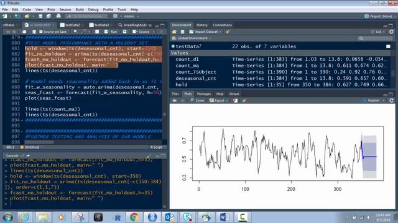This screenshot has height=223, width=398.
Task: Open the new project icon in the toolbar
Action: (x=17, y=16)
